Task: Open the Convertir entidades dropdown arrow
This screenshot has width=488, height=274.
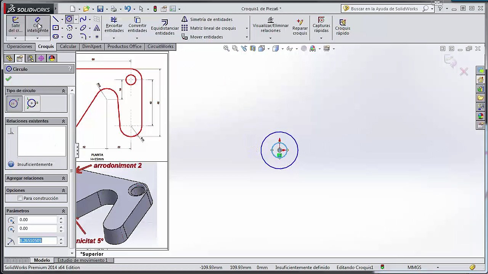Action: tap(137, 38)
